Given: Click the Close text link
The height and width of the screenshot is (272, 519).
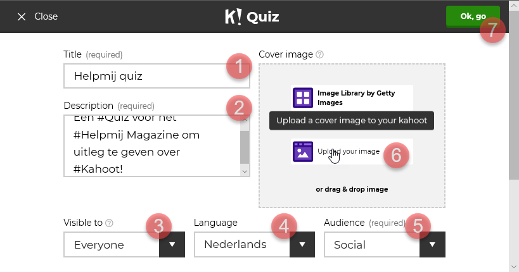Looking at the screenshot, I should point(46,16).
